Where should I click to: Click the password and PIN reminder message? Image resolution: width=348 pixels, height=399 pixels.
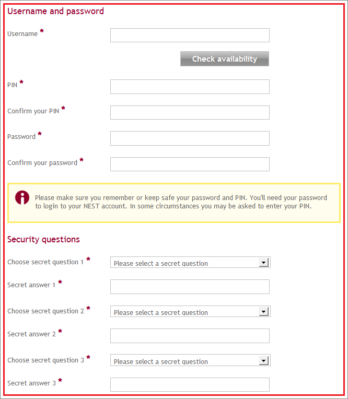pos(181,202)
